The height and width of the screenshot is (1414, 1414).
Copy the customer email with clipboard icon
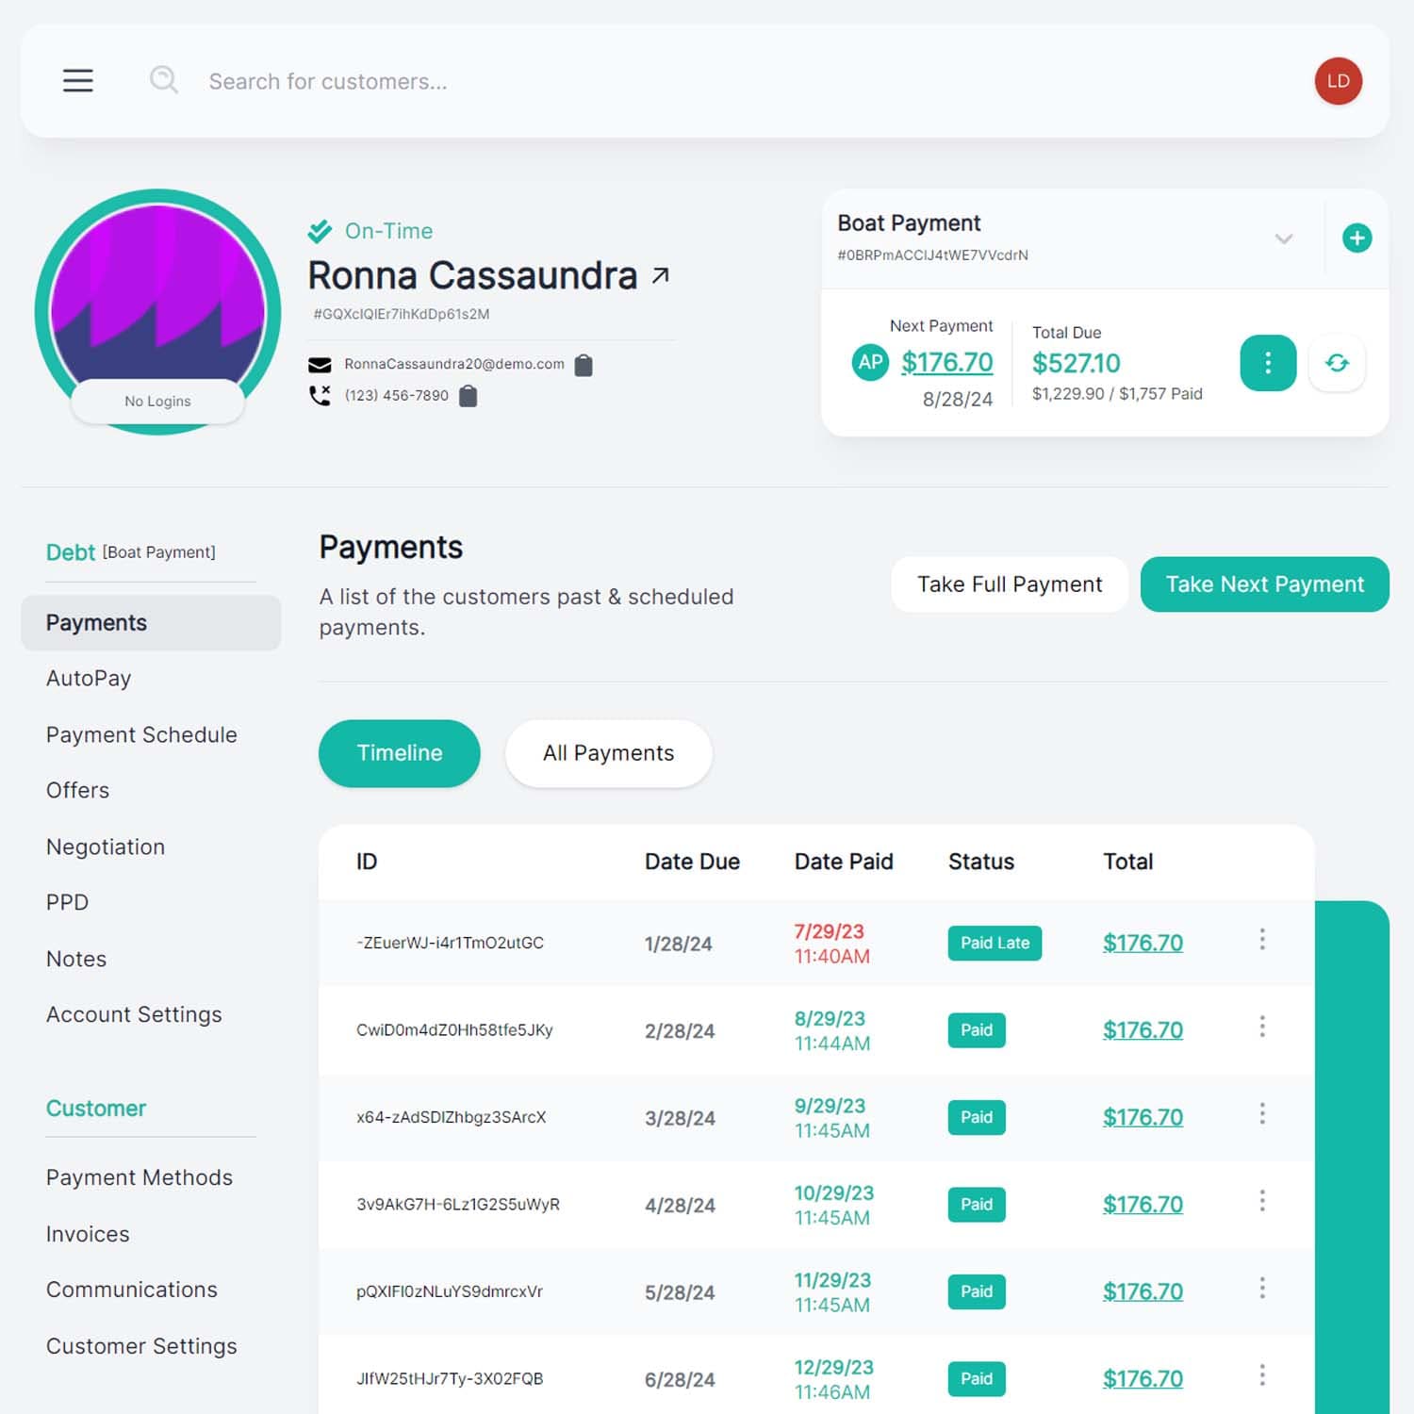[584, 365]
